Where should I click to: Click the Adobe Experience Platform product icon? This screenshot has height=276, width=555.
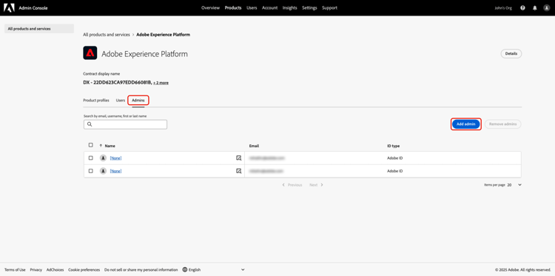[x=90, y=53]
